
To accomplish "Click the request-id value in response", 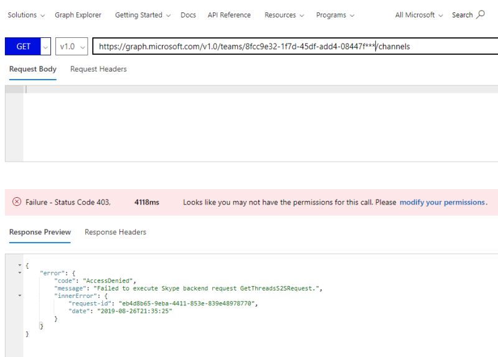I will (x=187, y=304).
